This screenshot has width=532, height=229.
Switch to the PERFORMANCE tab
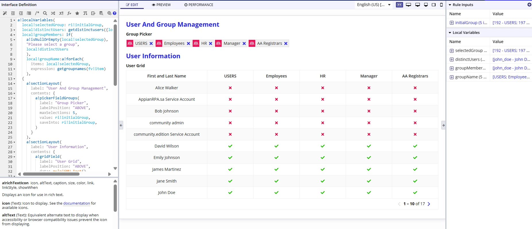(x=199, y=5)
